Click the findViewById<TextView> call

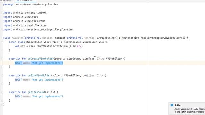(x=52, y=46)
